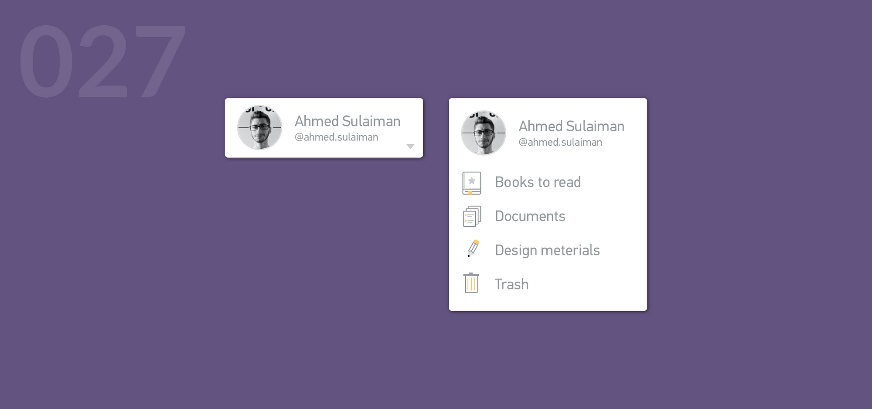Expand the collapsed profile dropdown arrow

[x=410, y=147]
